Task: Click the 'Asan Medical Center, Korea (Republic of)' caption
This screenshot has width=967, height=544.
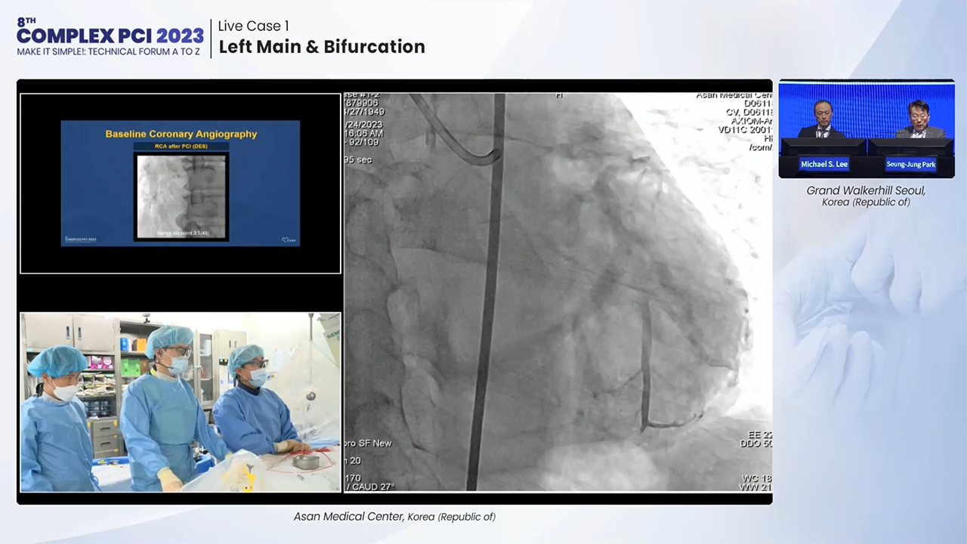Action: click(394, 517)
